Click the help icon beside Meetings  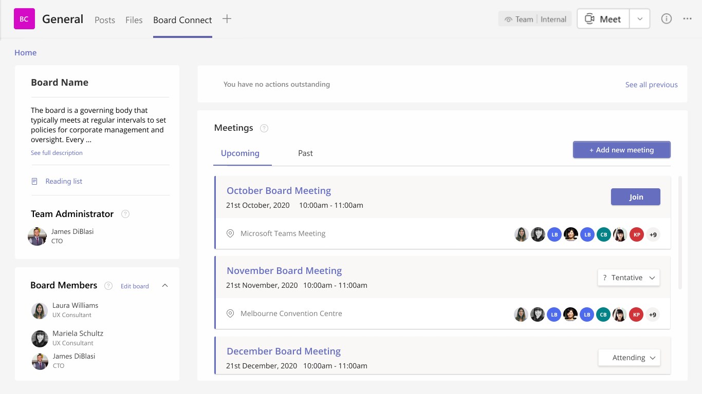pyautogui.click(x=264, y=128)
